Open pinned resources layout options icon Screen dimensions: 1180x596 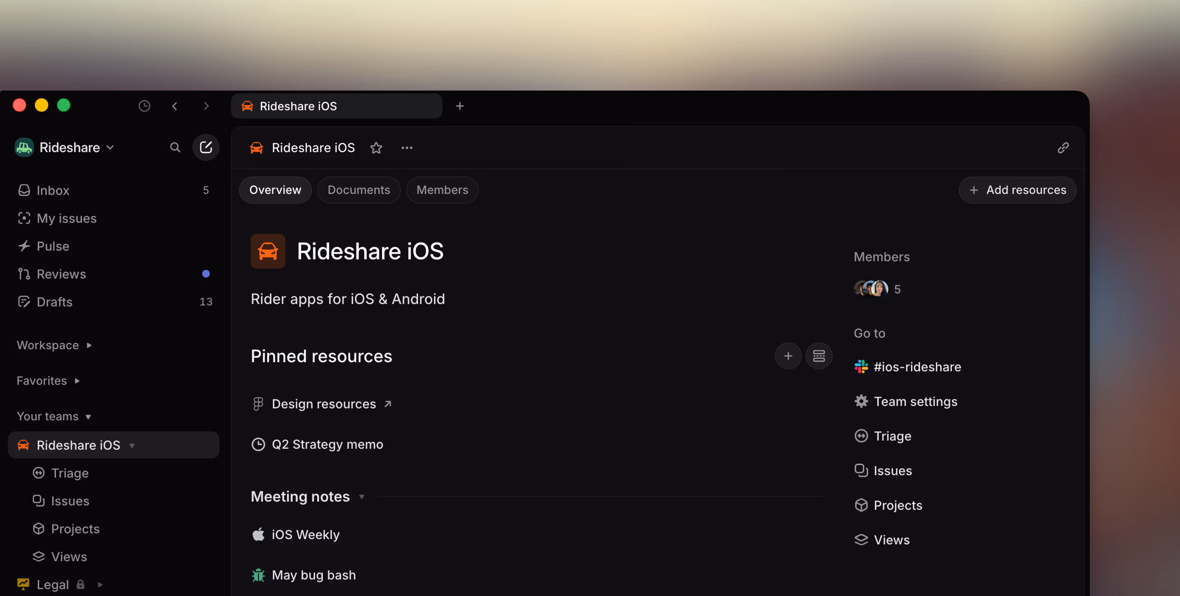(819, 356)
